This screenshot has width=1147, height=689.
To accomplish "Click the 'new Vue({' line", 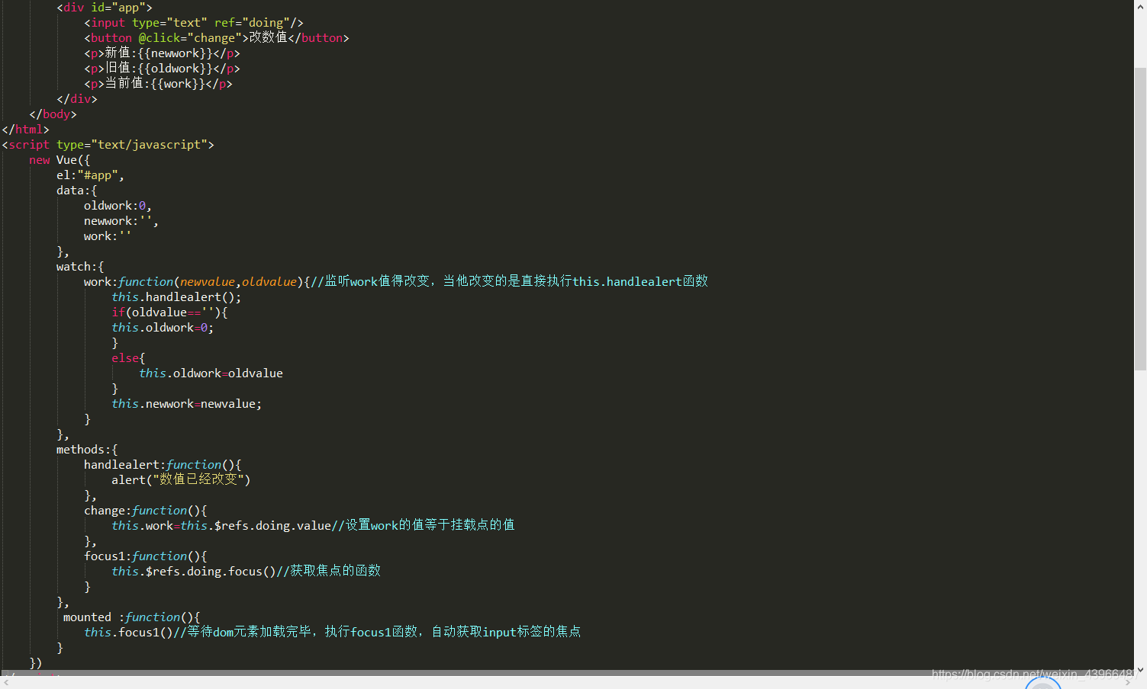I will (x=60, y=160).
